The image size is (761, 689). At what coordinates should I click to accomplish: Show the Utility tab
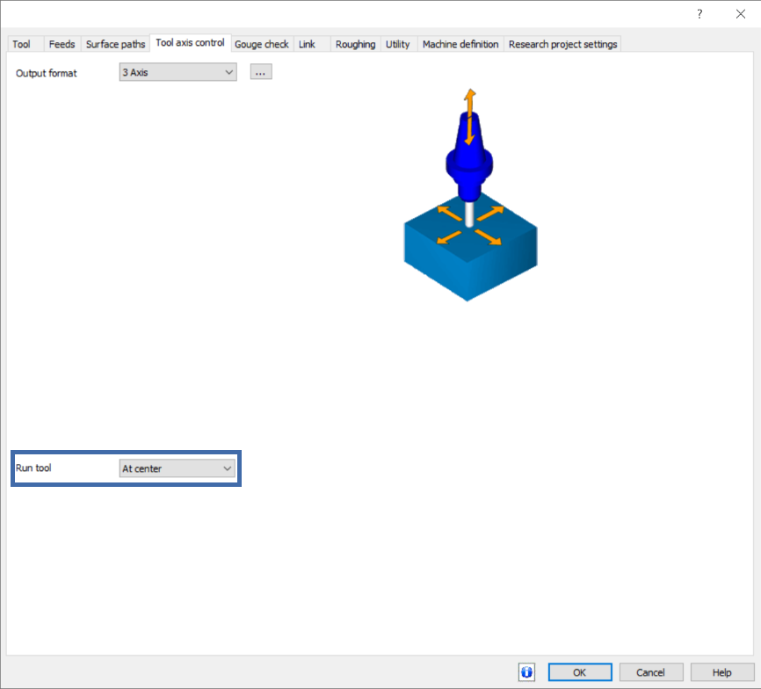(398, 44)
